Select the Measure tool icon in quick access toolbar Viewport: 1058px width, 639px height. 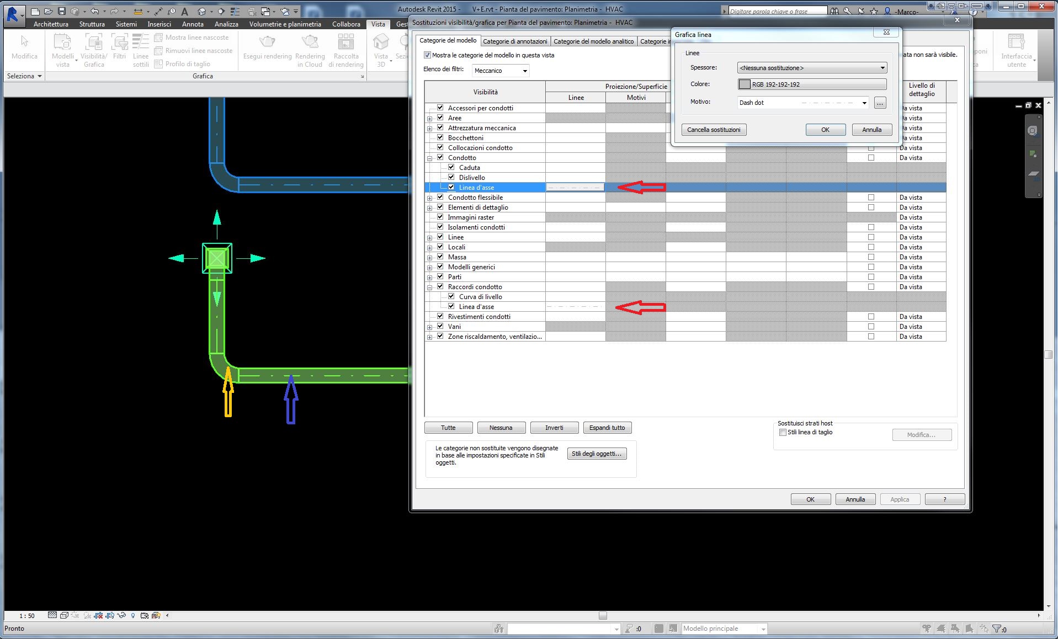pyautogui.click(x=138, y=12)
